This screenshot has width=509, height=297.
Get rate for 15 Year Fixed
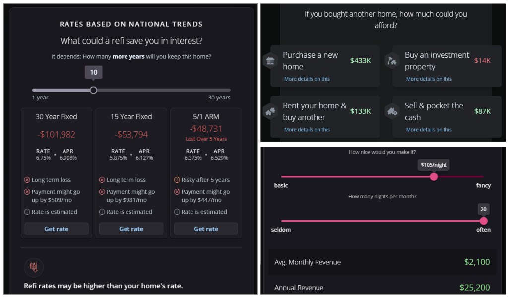coord(131,229)
